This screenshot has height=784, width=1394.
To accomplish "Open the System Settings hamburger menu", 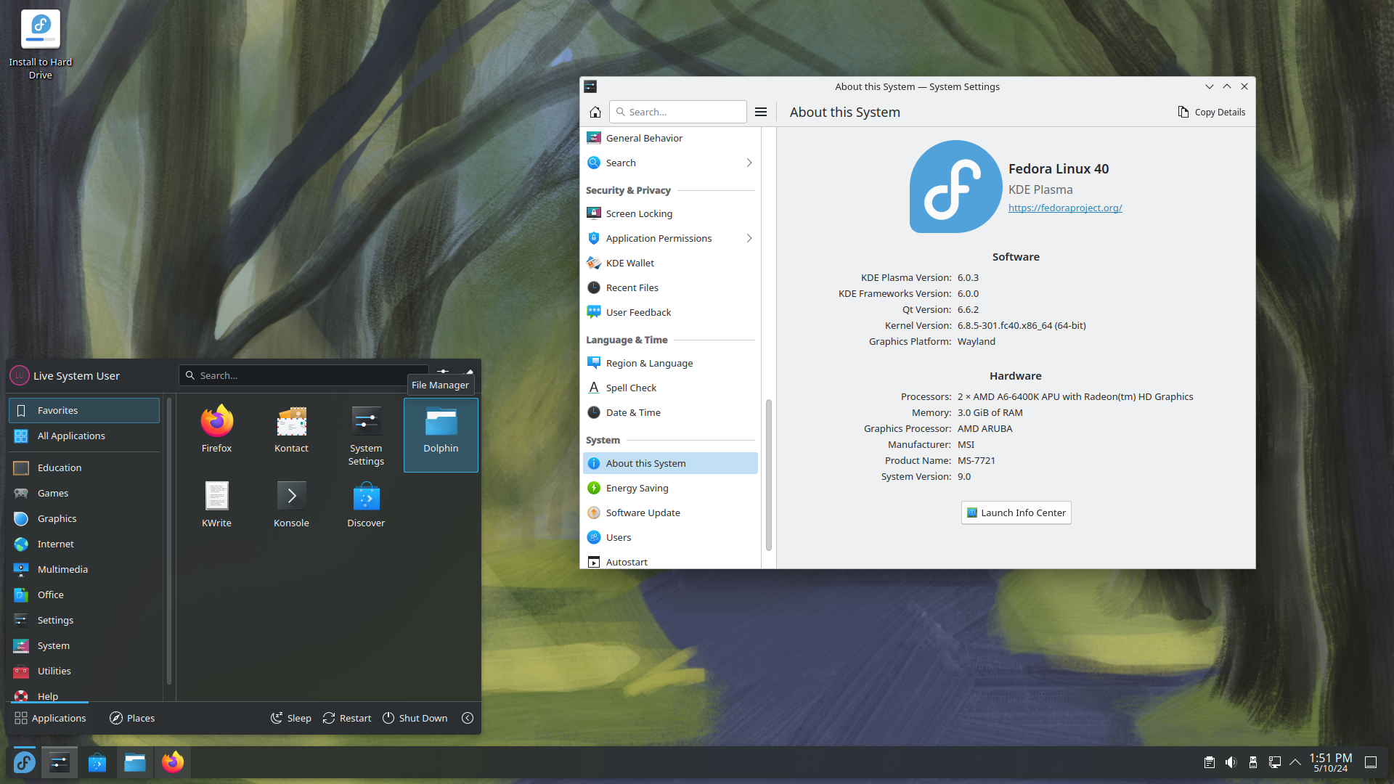I will click(x=761, y=112).
